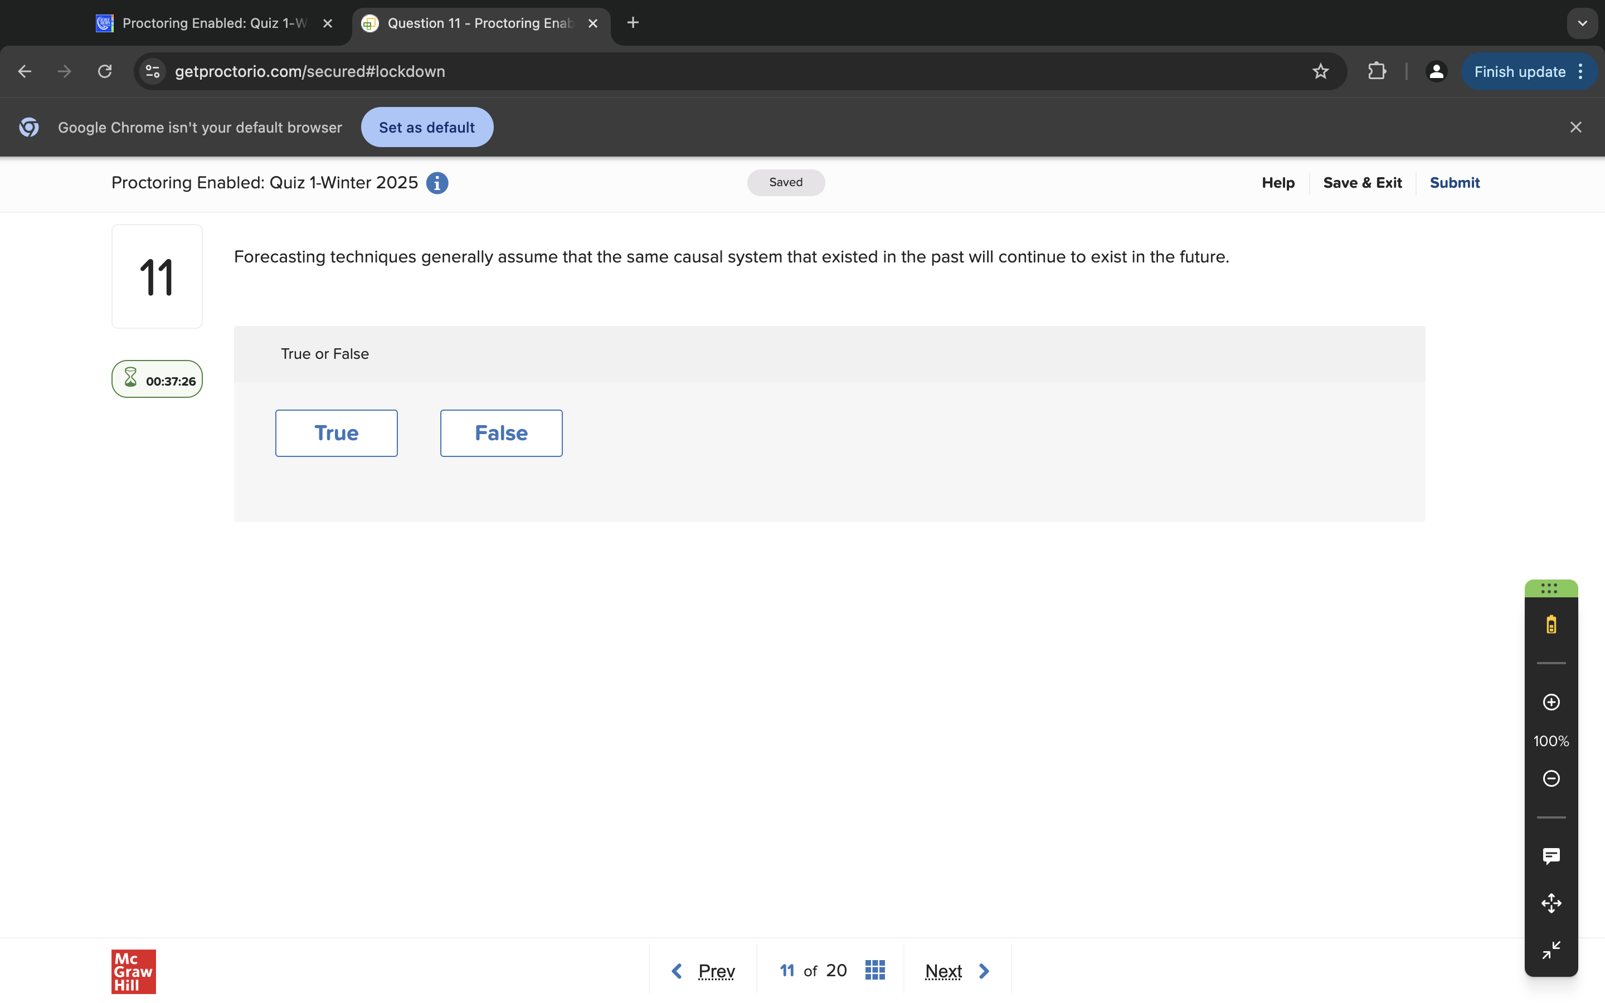The image size is (1605, 1003).
Task: Collapse the Proctorio panel with arrows icon
Action: point(1550,950)
